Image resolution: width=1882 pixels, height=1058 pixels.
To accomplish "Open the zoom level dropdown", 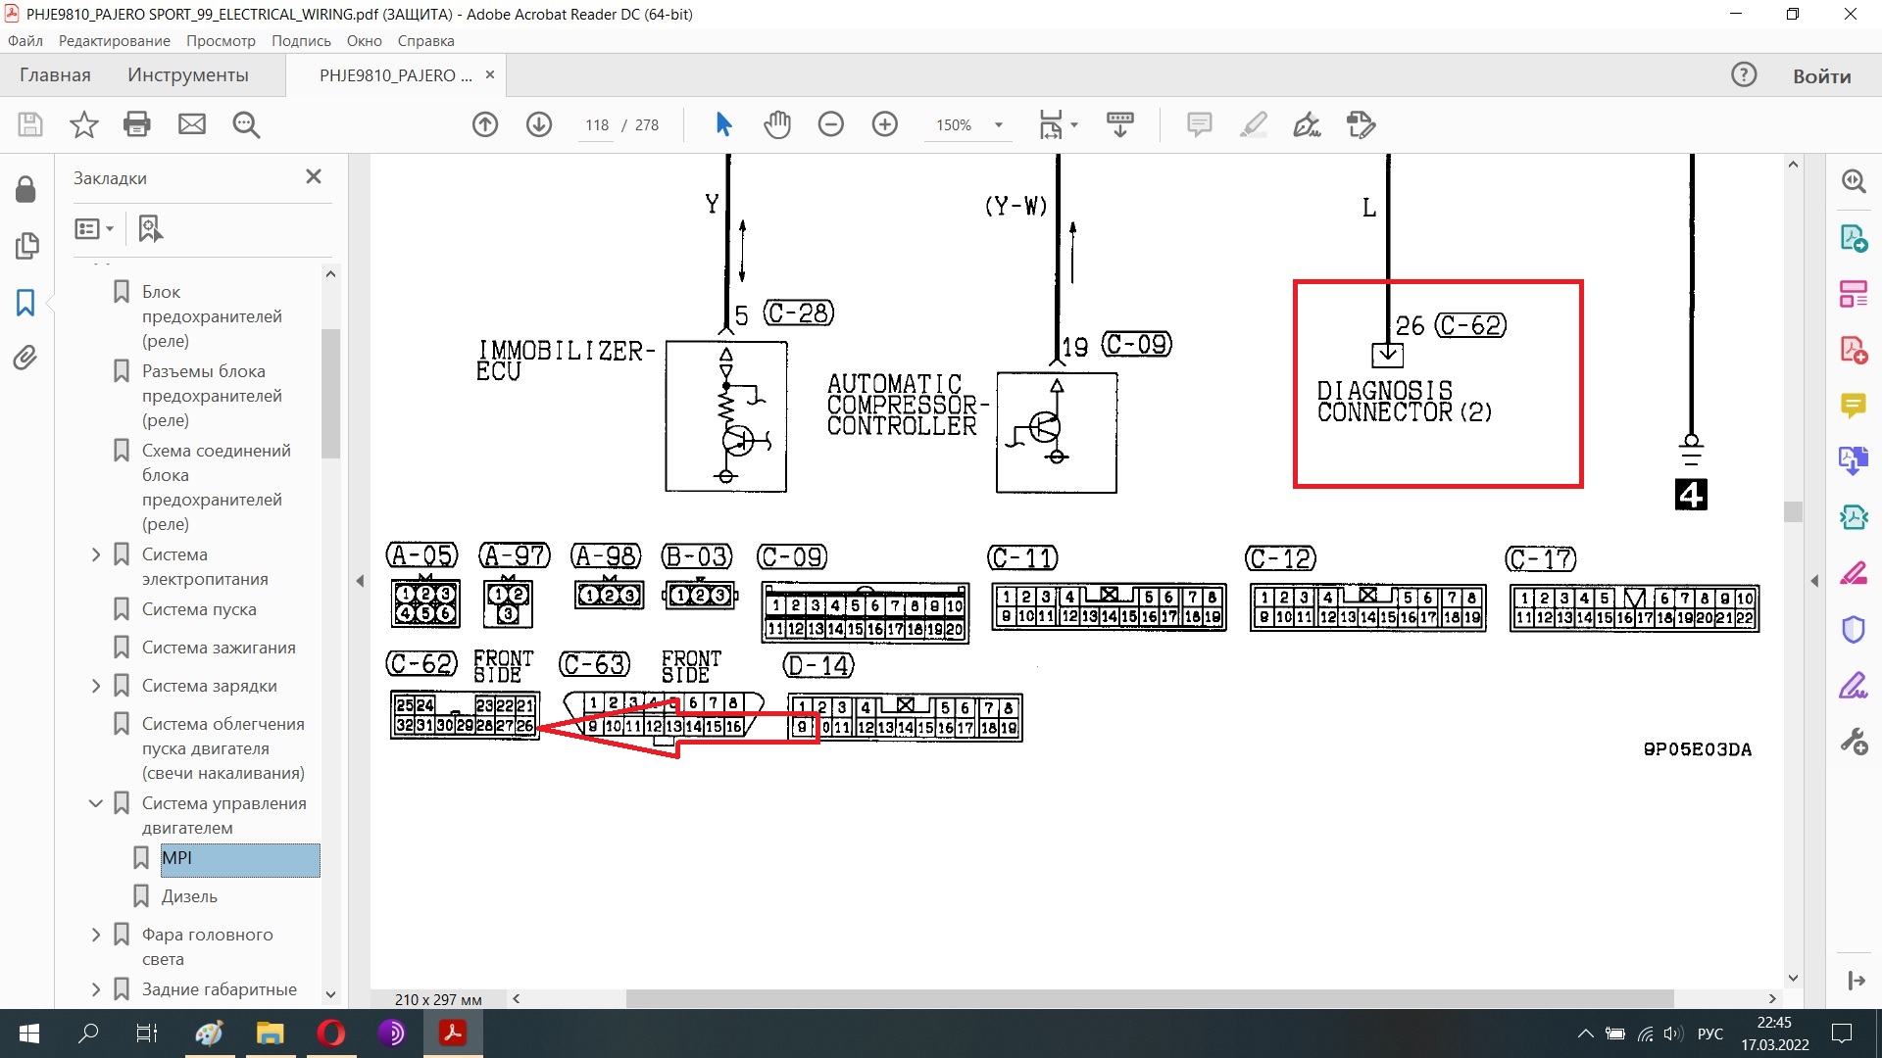I will [x=999, y=124].
